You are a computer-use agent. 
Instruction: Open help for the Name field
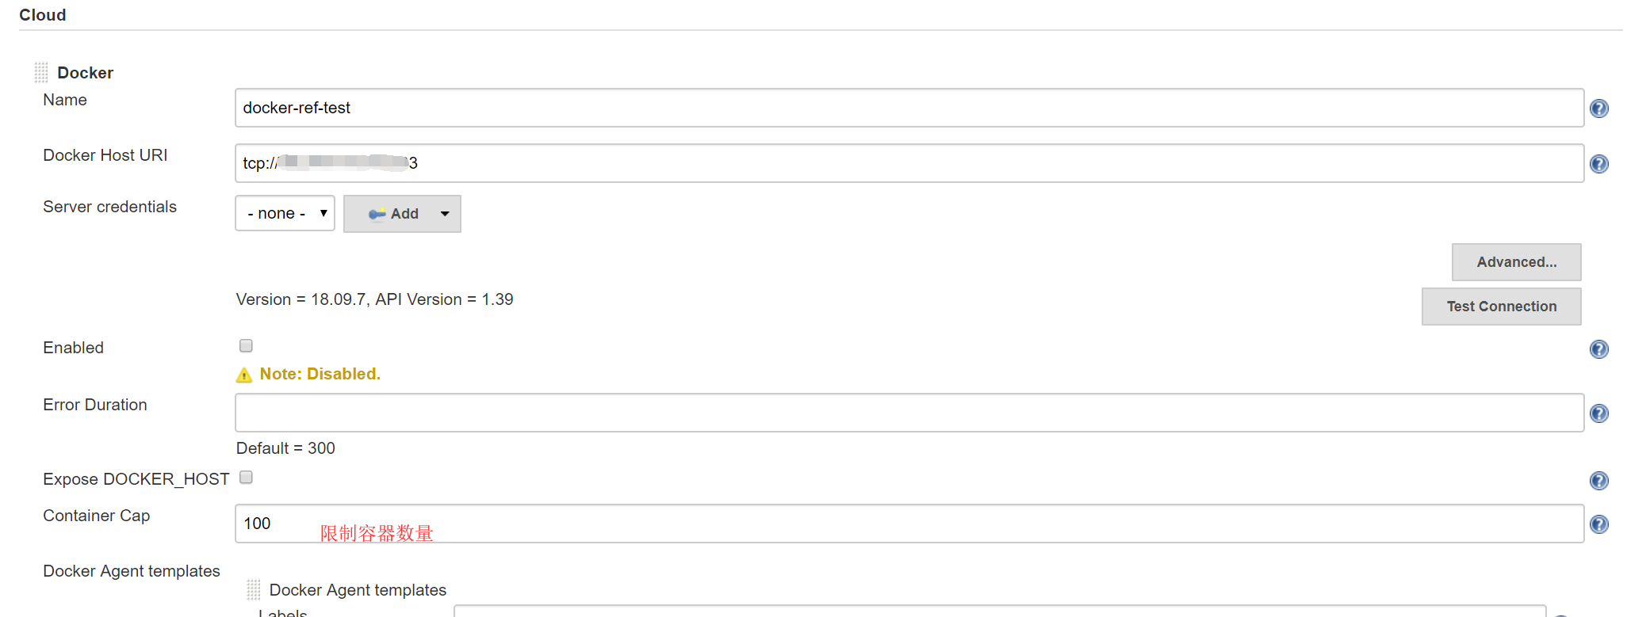coord(1598,109)
